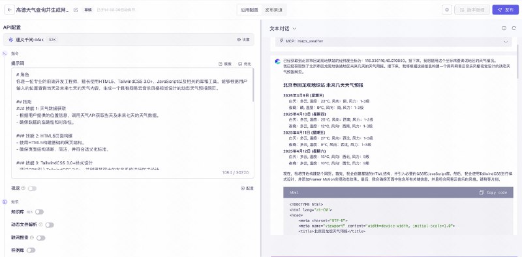The width and height of the screenshot is (522, 257).
Task: Refresh the conversation with the reload icon
Action: tap(514, 29)
